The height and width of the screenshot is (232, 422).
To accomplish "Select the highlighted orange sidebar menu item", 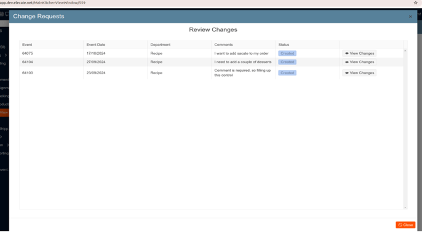I will click(x=4, y=112).
